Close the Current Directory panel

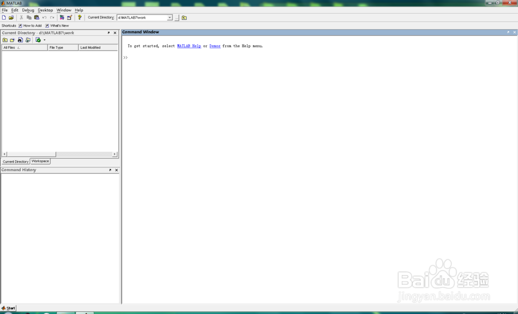click(x=115, y=33)
